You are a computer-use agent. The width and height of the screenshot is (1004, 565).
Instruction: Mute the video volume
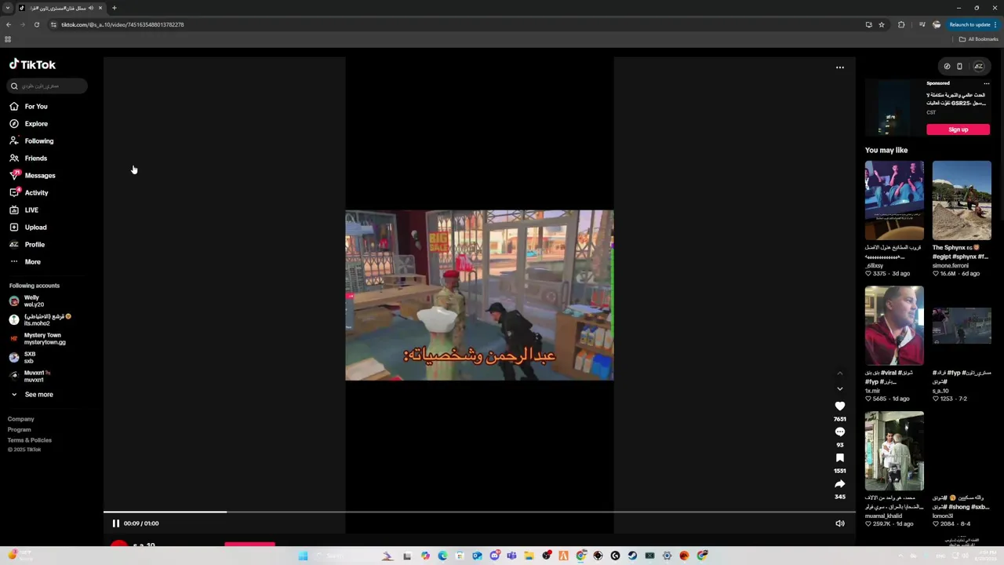[840, 523]
